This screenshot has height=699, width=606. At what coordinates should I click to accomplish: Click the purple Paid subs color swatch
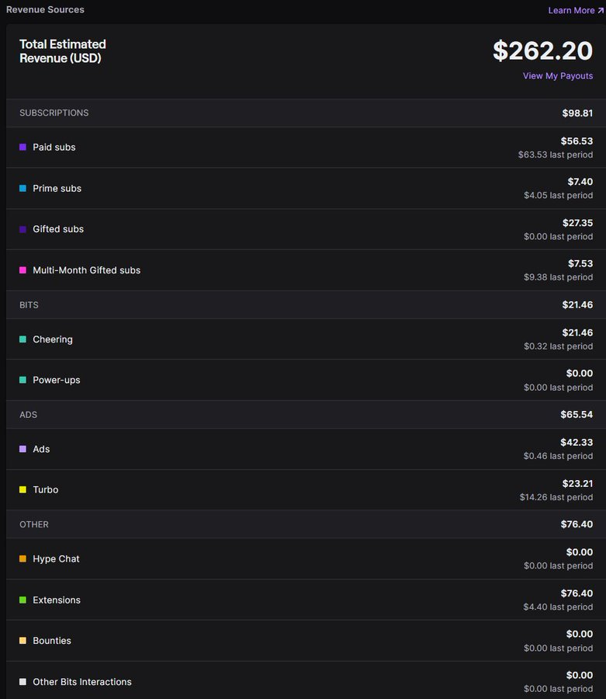[23, 147]
